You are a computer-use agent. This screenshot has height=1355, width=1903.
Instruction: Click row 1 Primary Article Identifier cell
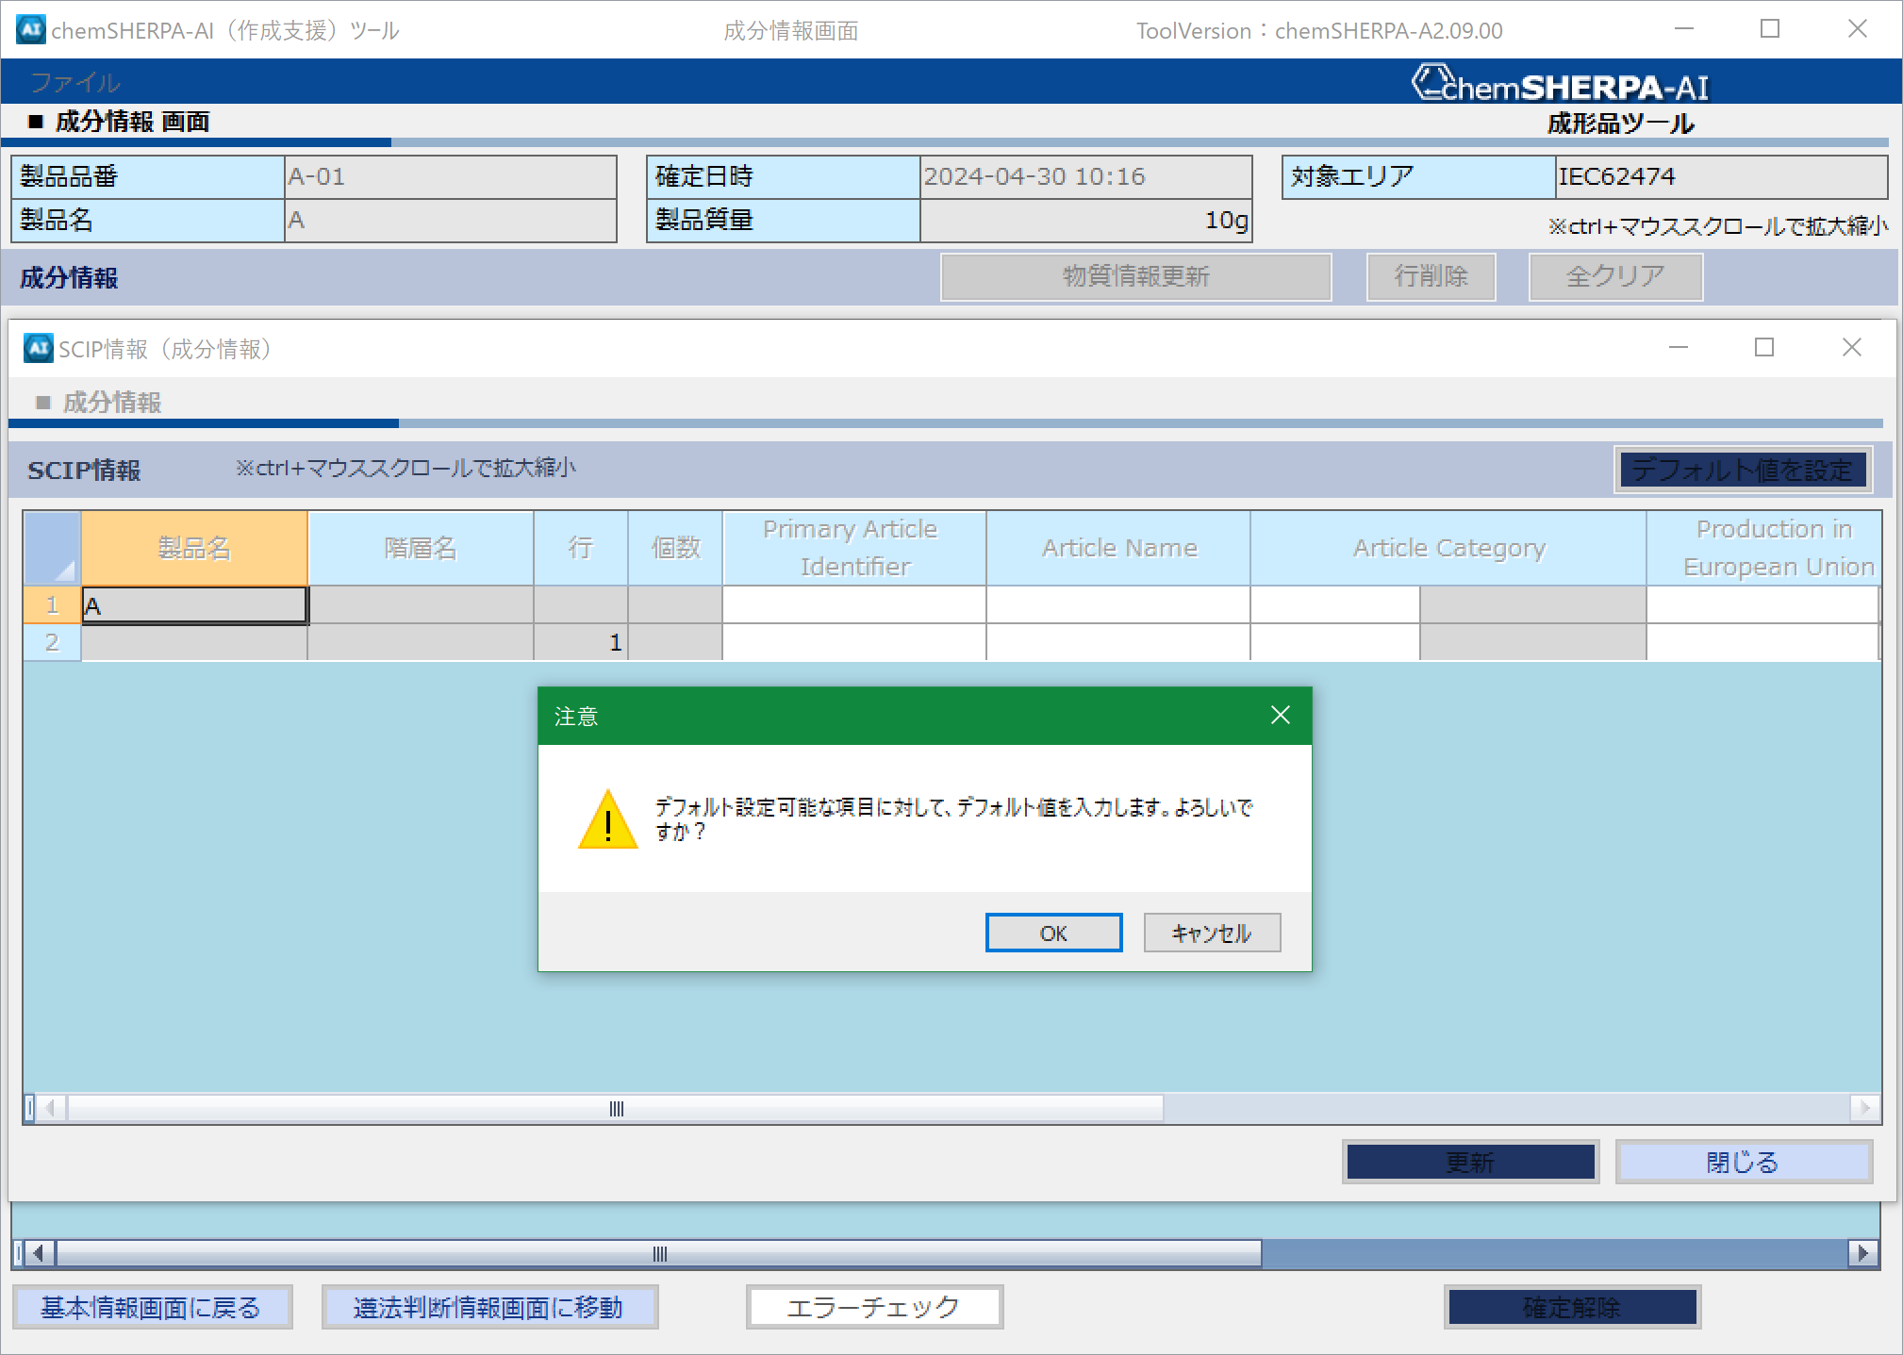[853, 604]
